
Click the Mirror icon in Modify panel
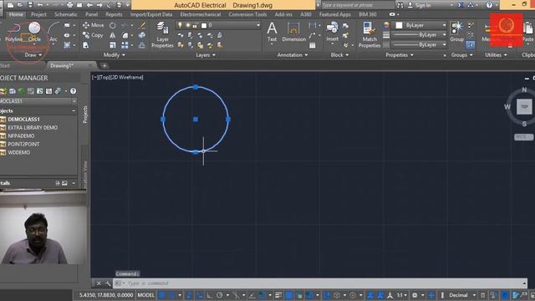[x=113, y=35]
